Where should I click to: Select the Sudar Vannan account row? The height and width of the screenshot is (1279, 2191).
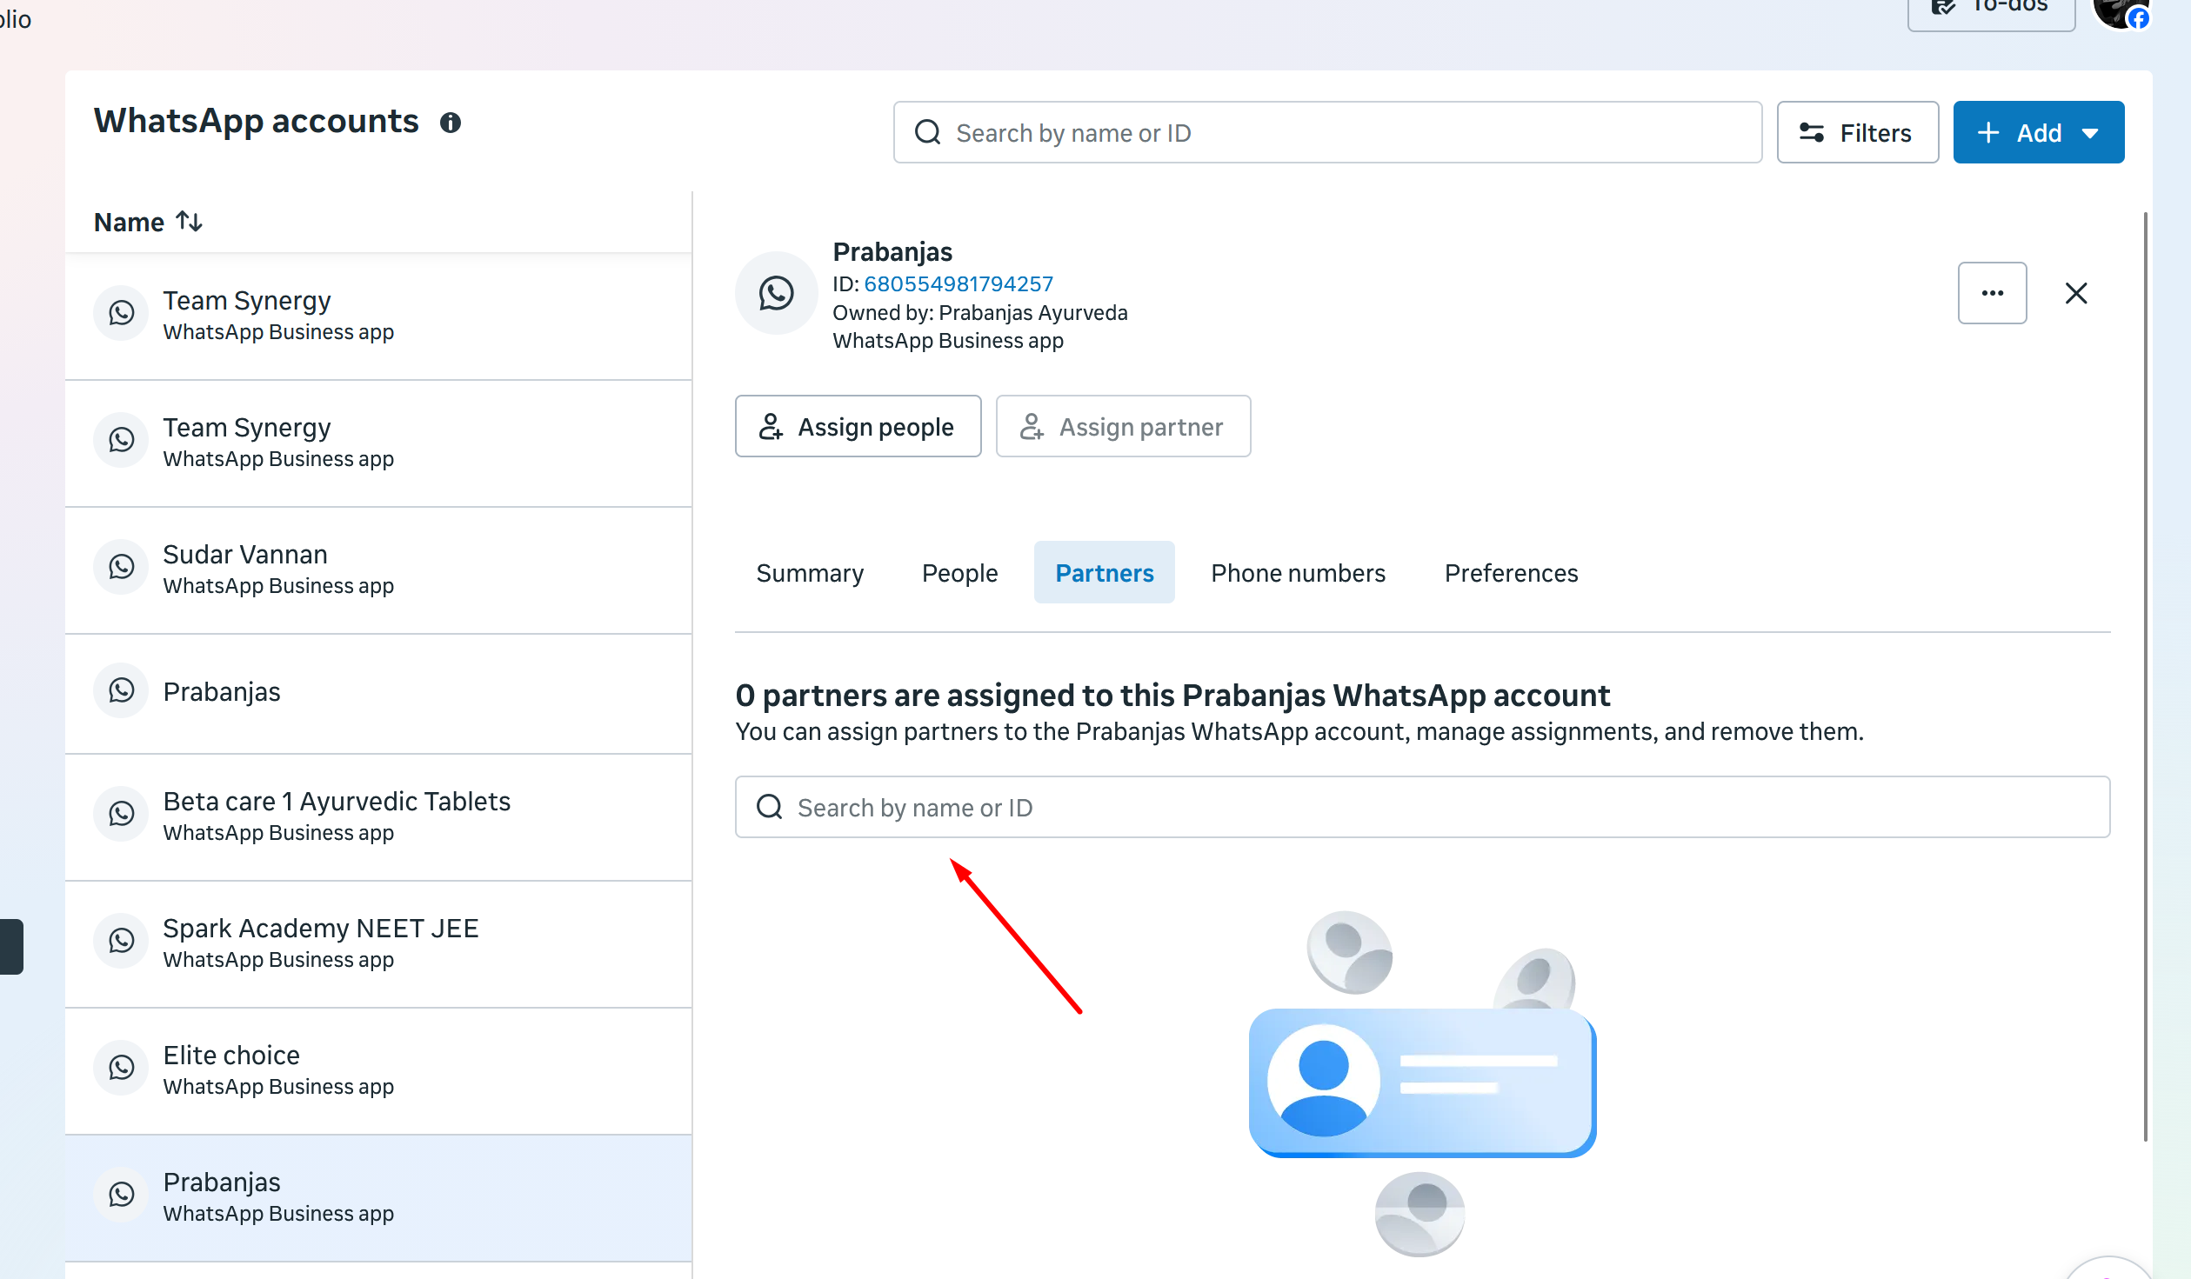click(x=378, y=570)
